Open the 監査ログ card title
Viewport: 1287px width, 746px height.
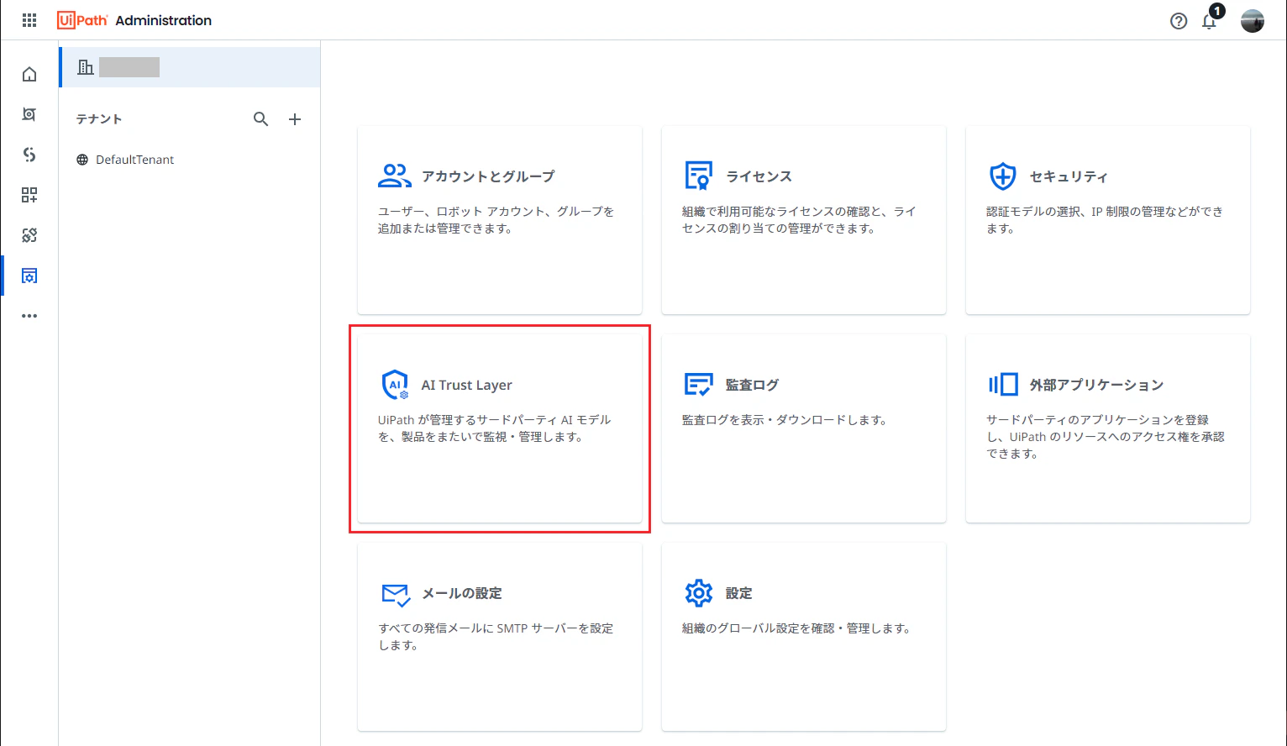click(x=752, y=385)
